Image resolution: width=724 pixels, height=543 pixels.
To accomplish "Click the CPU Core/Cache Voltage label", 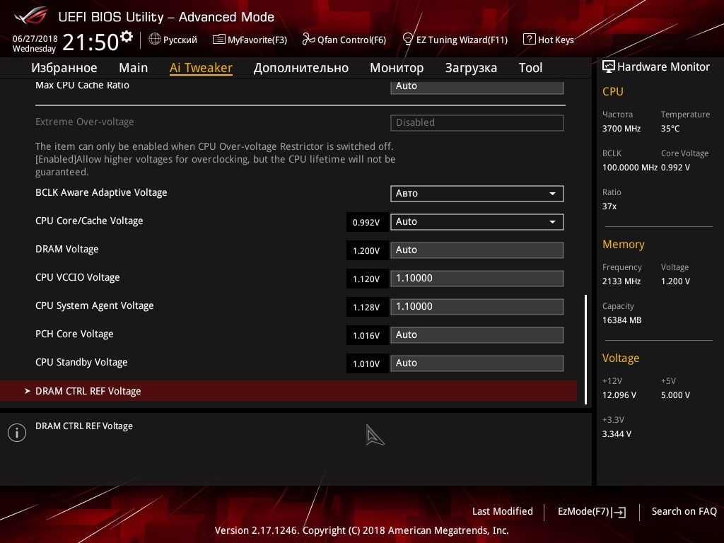I will [x=89, y=221].
